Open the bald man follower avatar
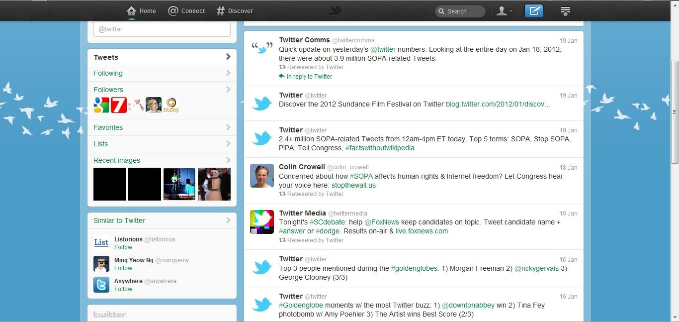This screenshot has width=679, height=322. coord(154,105)
